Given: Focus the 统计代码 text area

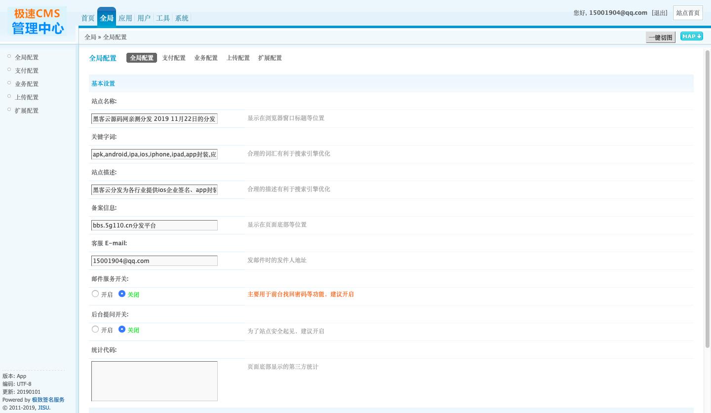Looking at the screenshot, I should (x=154, y=381).
